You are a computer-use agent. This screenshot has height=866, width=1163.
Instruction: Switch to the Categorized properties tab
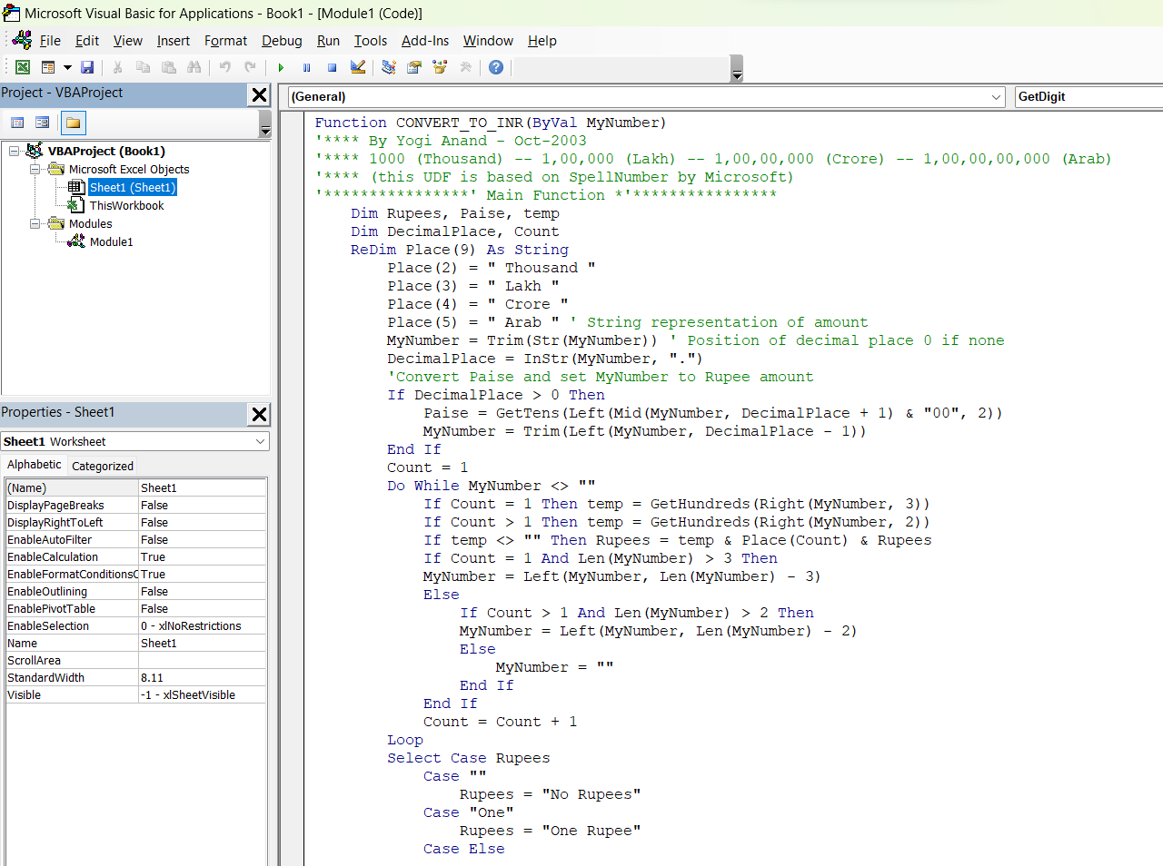click(x=103, y=466)
